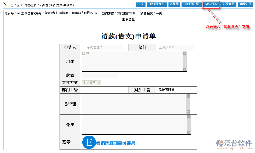
Task: Click the 点击选择印章或签名 link
Action: point(116,143)
